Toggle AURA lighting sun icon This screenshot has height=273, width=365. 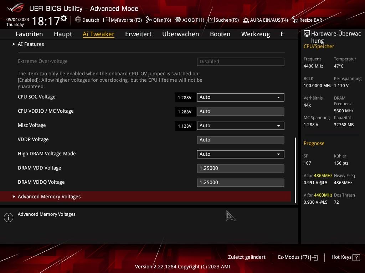pos(246,20)
